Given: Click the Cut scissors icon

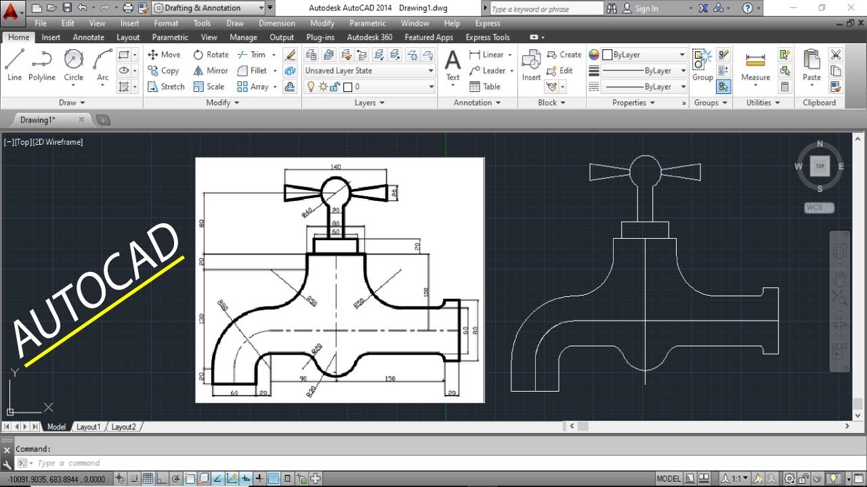Looking at the screenshot, I should point(836,55).
